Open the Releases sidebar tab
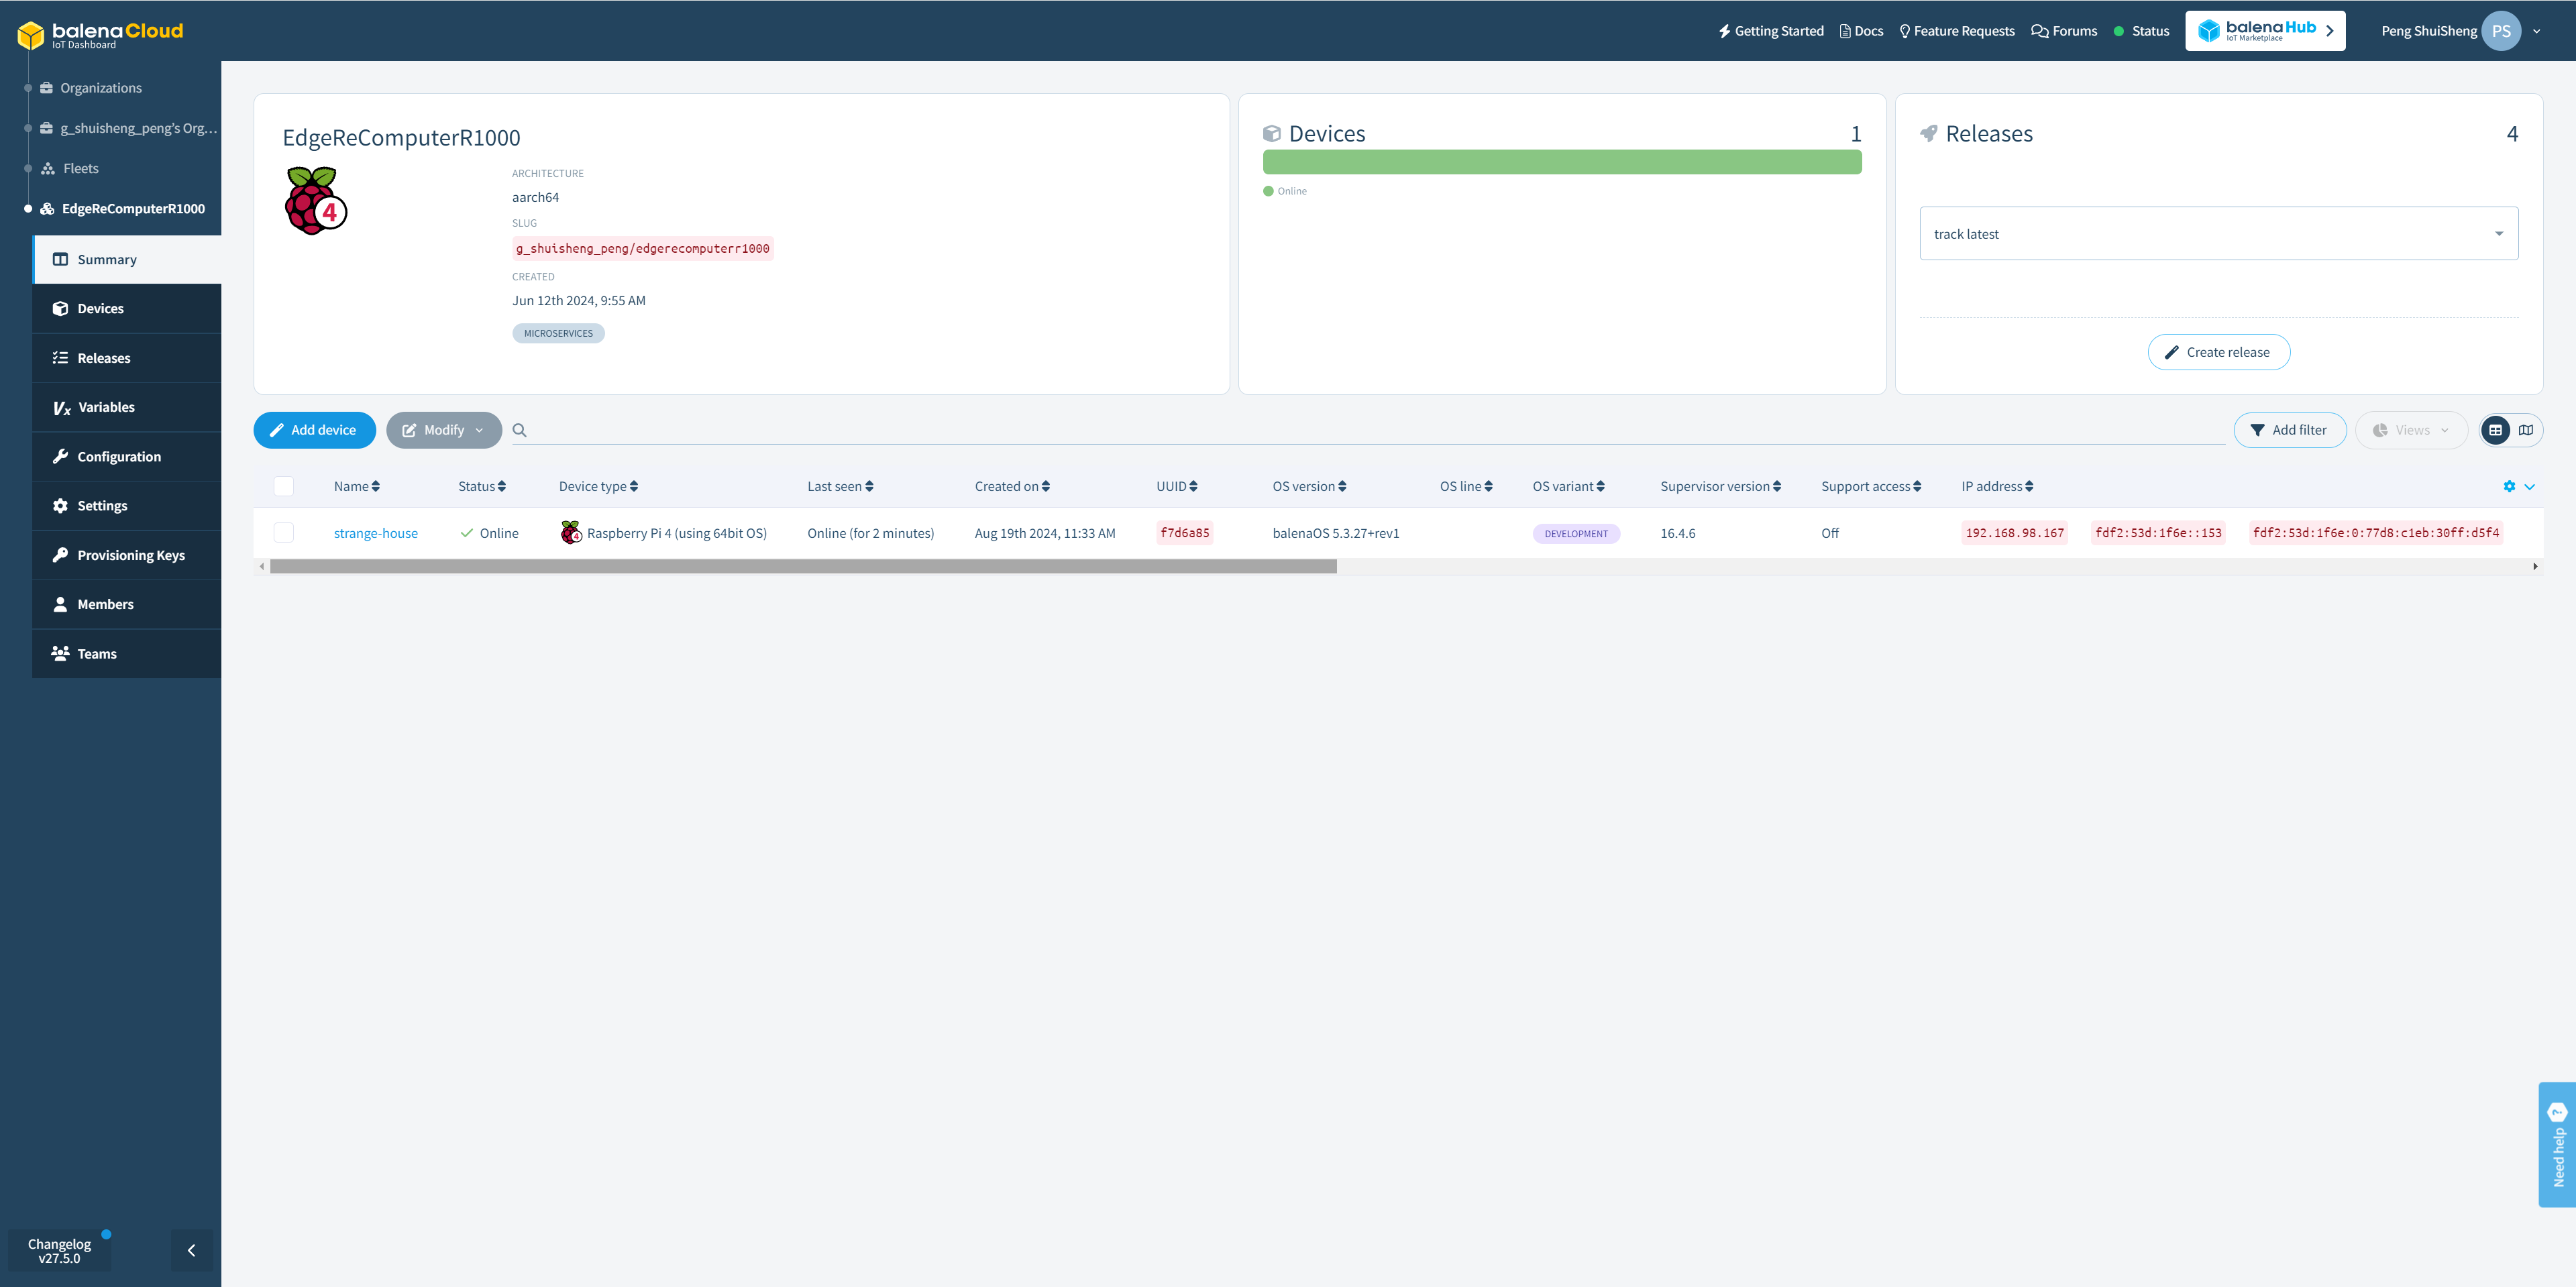 coord(127,358)
